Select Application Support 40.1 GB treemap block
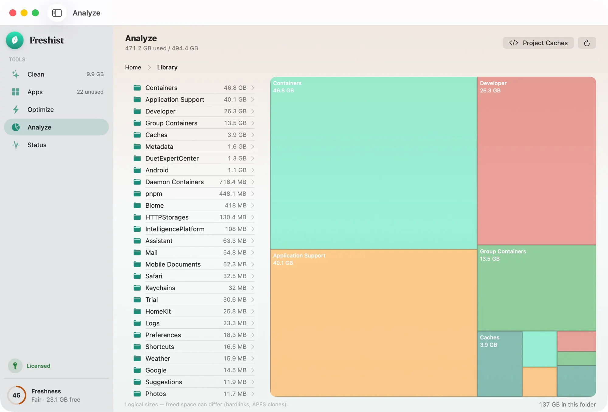Screen dimensions: 608x412 tap(373, 323)
